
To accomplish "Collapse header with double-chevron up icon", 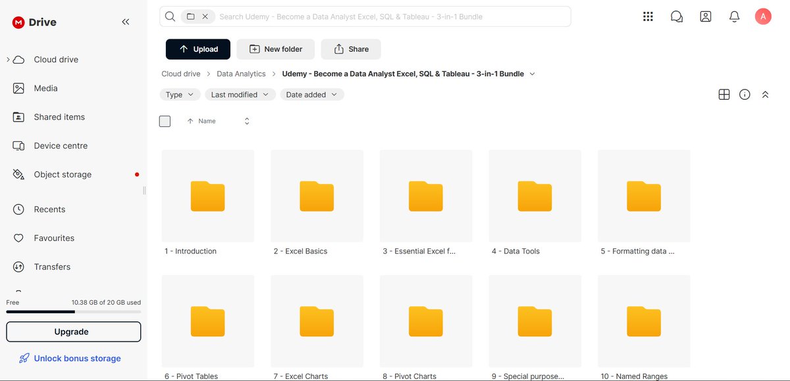I will coord(765,95).
